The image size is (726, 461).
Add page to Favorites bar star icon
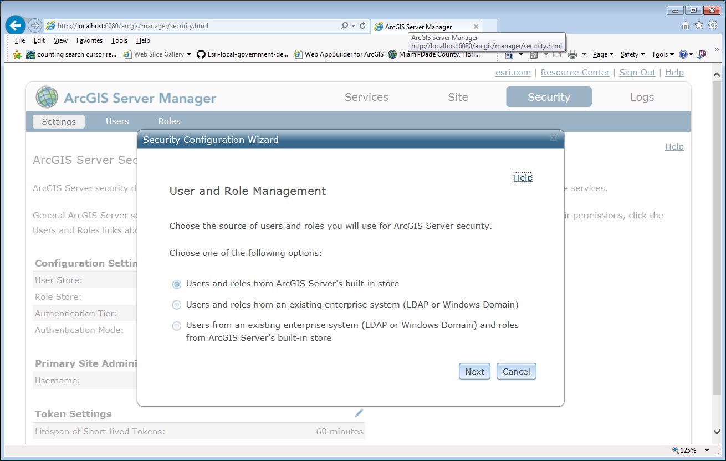(x=17, y=54)
